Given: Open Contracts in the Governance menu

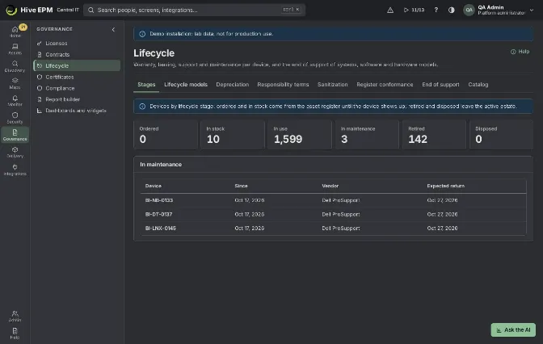Looking at the screenshot, I should coord(77,54).
